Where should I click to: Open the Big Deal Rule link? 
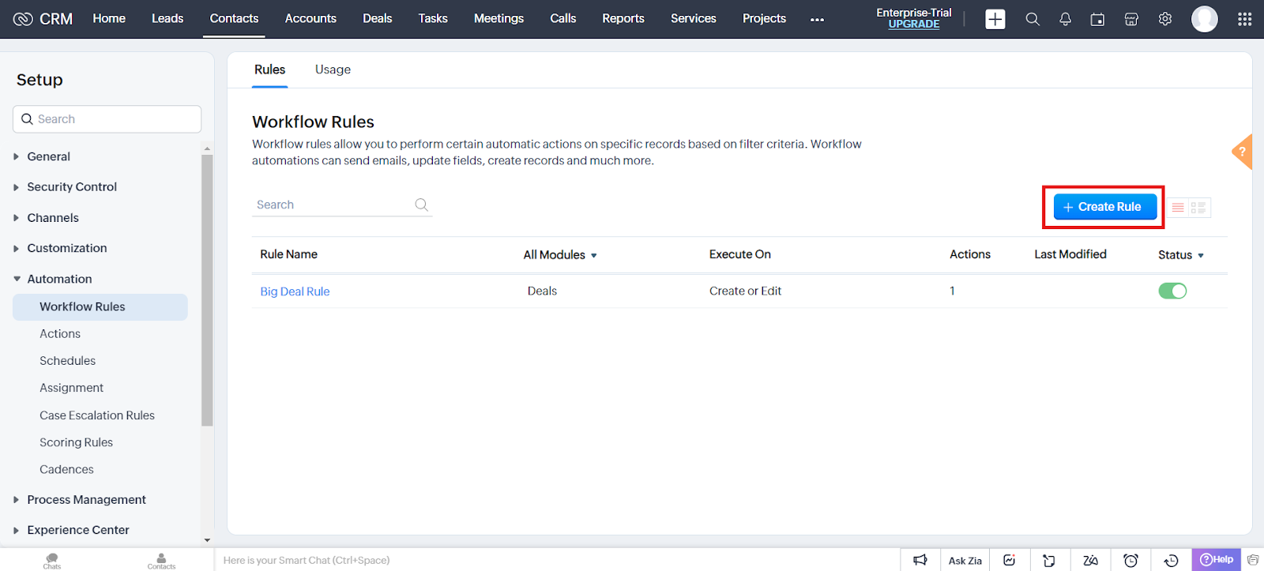click(295, 291)
